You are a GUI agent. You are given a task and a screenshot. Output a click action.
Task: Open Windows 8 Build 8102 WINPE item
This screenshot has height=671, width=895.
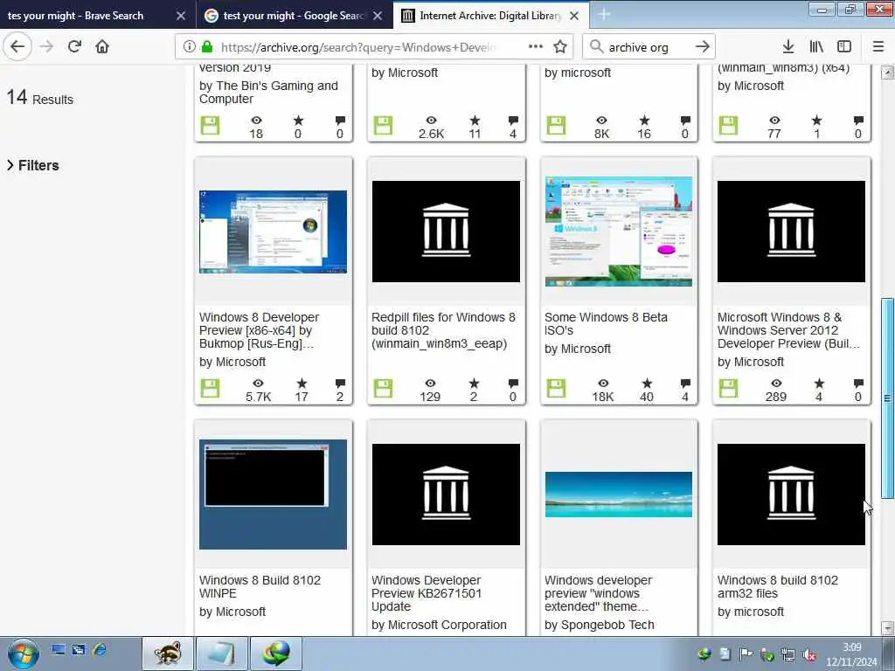(x=260, y=586)
